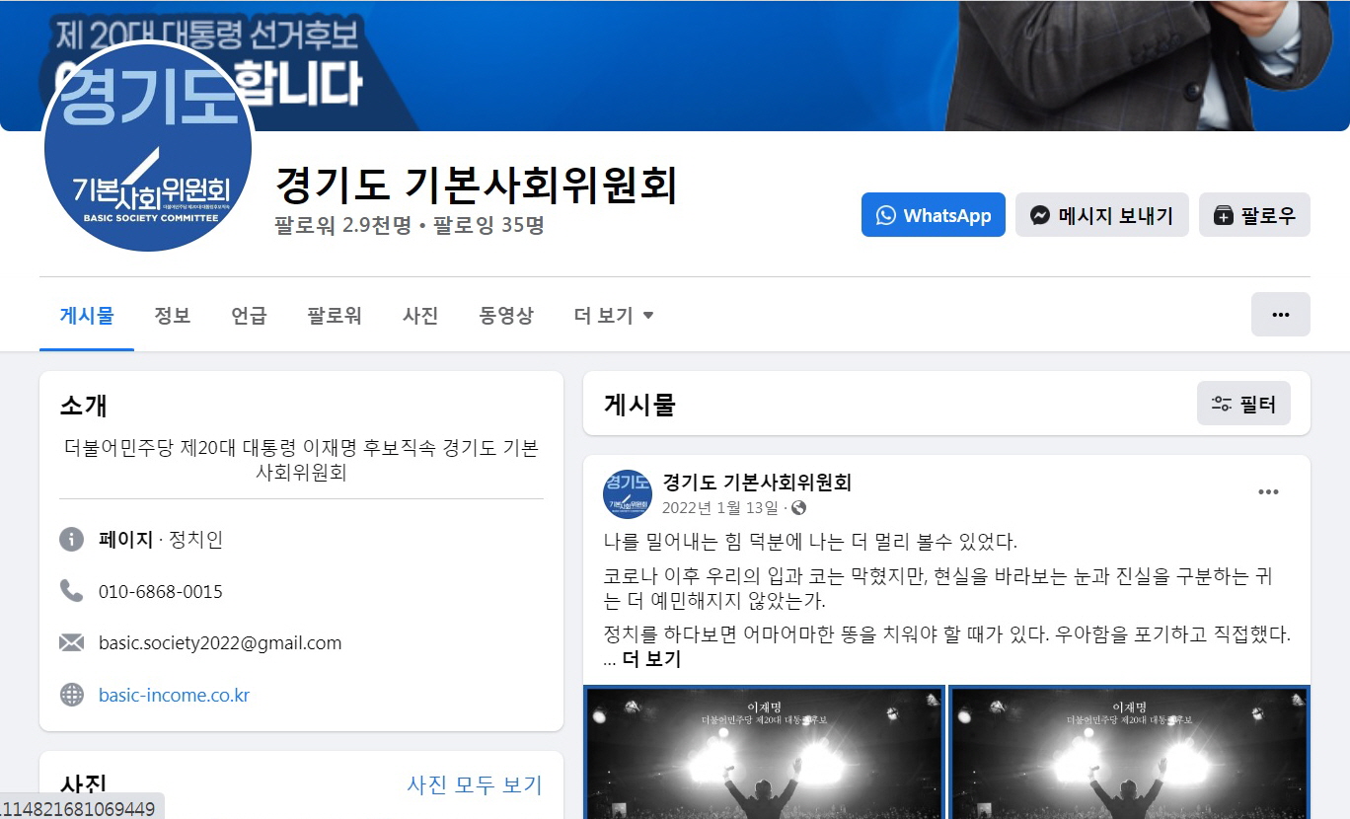Click the filter sliders icon in 게시물
The width and height of the screenshot is (1350, 819).
point(1222,404)
